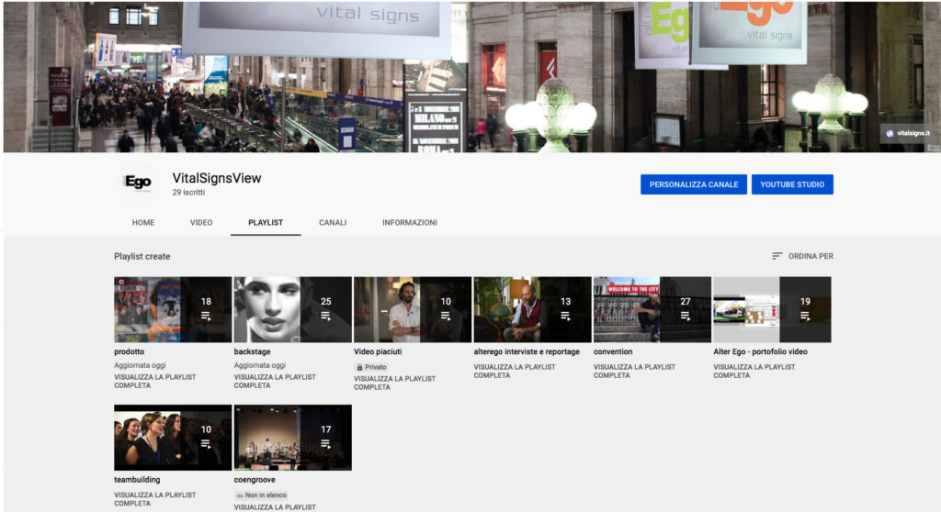The width and height of the screenshot is (941, 512).
Task: Click Alter Ego - portofolio video title
Action: (760, 352)
